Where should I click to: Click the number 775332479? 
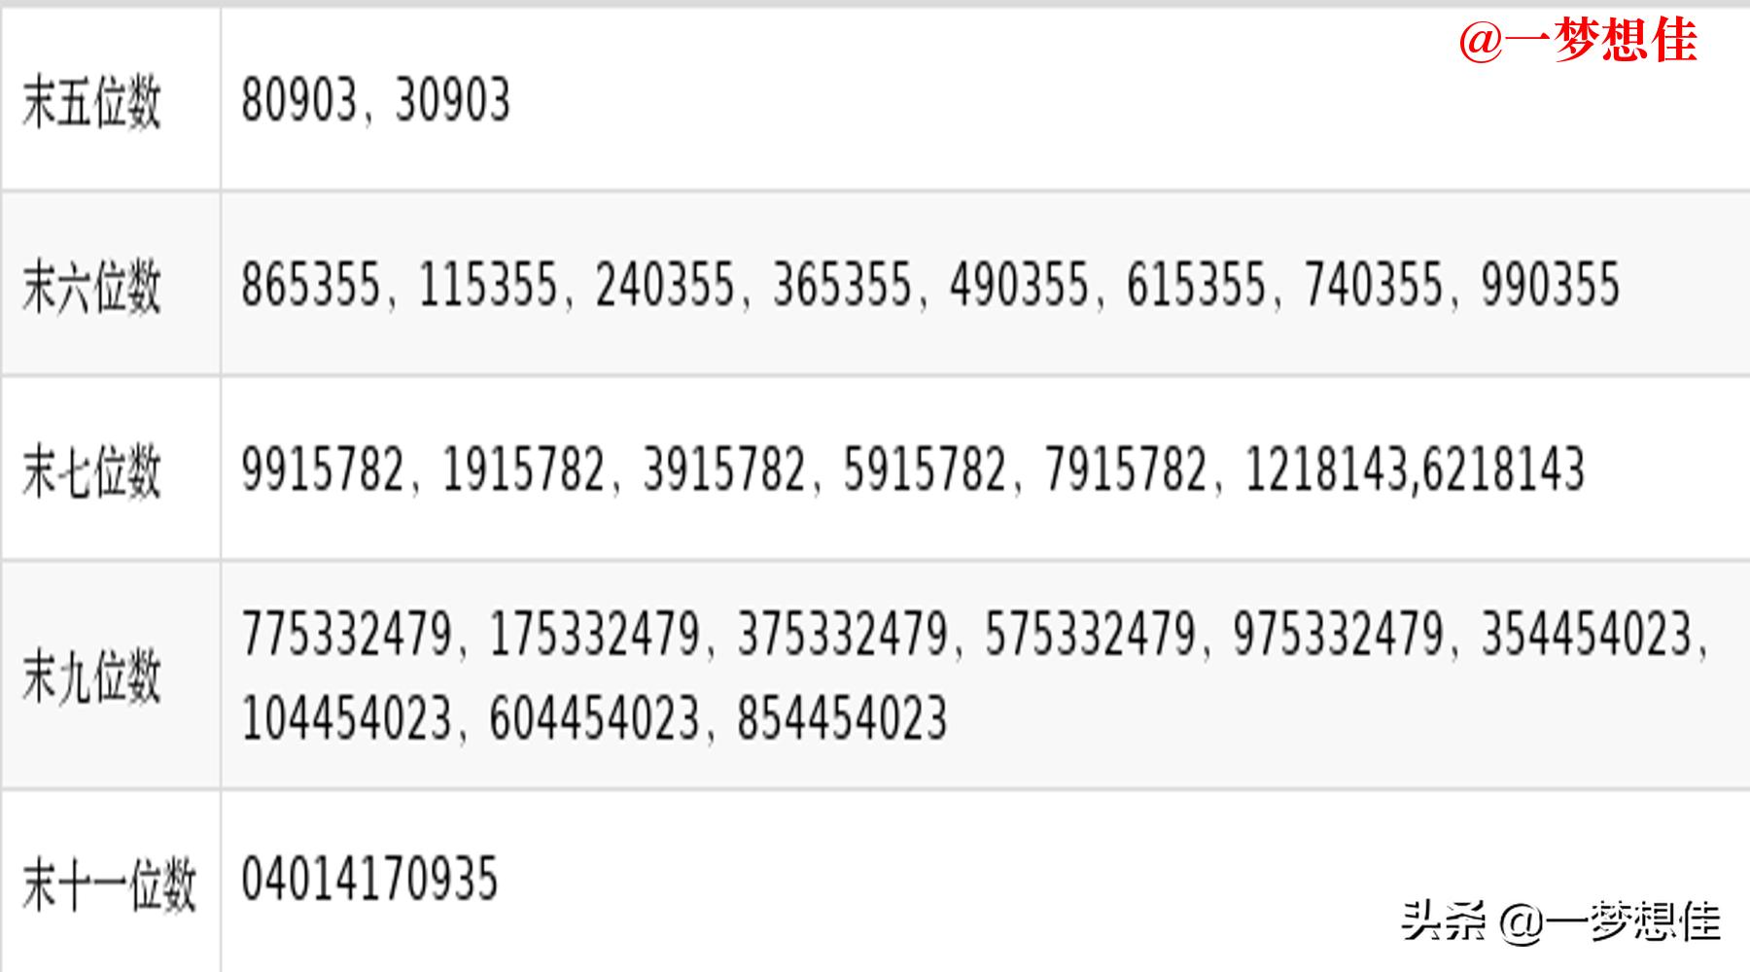pyautogui.click(x=347, y=635)
